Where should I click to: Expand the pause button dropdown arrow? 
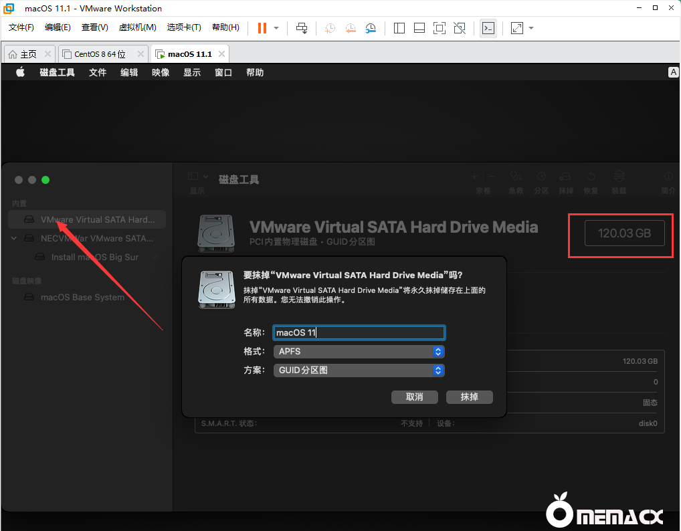(x=276, y=28)
